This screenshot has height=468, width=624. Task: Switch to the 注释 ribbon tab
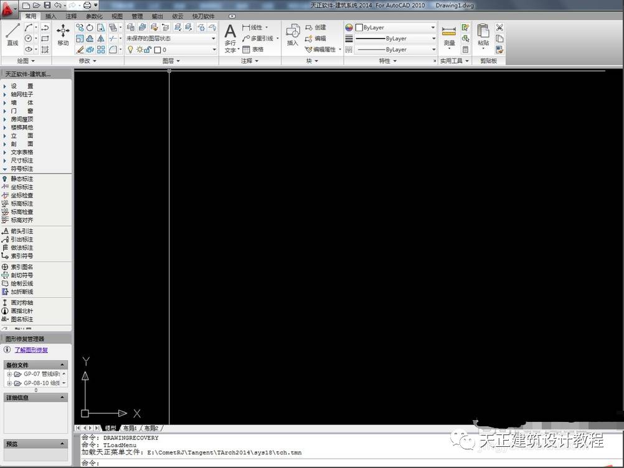coord(71,16)
